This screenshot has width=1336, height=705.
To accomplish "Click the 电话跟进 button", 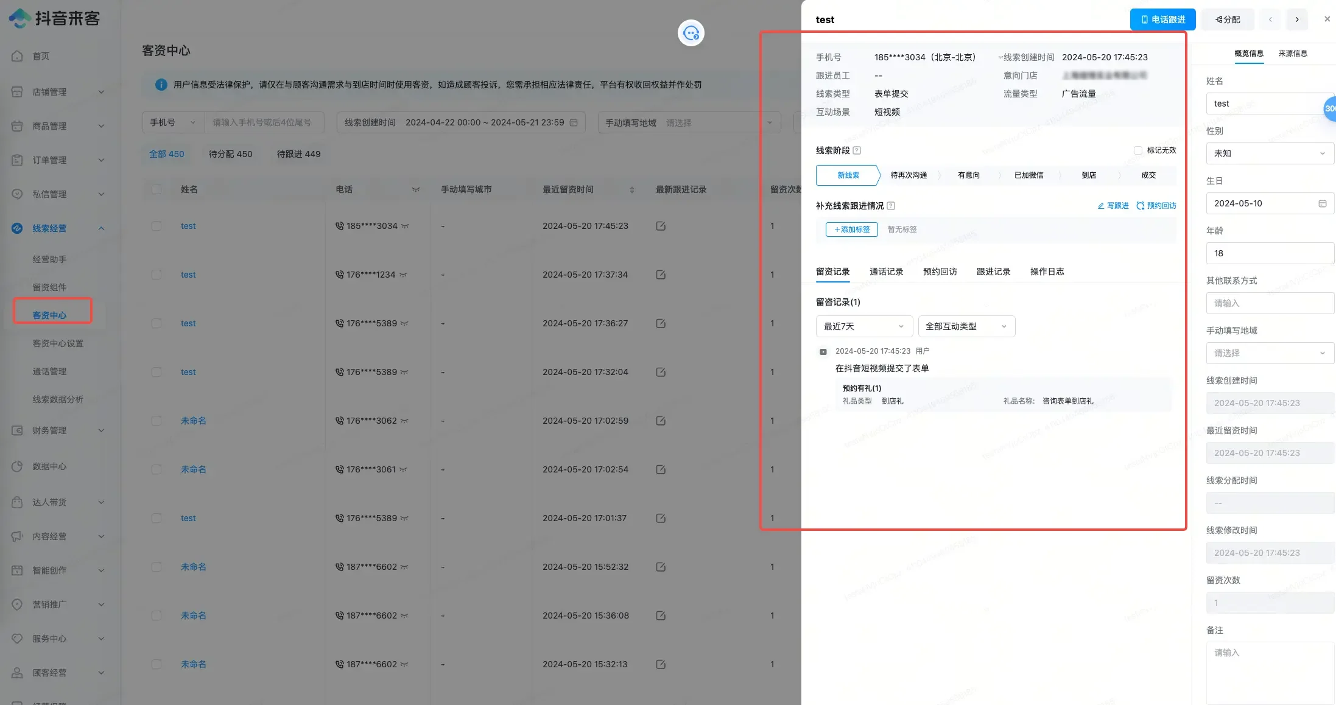I will click(1162, 19).
